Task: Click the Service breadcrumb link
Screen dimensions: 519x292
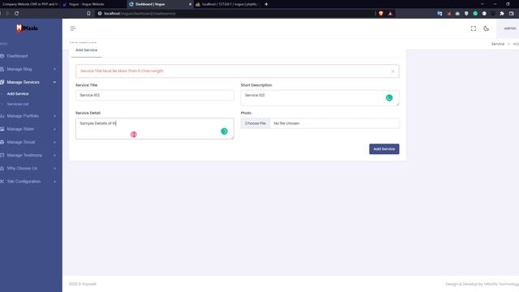Action: point(497,44)
